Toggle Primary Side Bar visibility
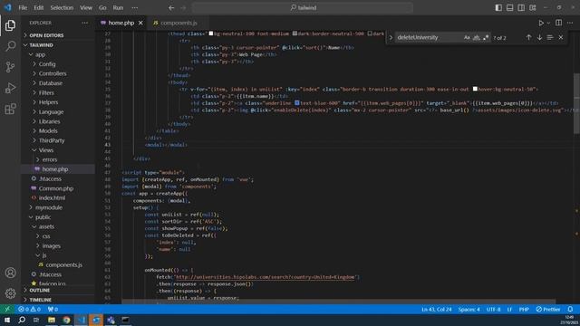The image size is (580, 326). click(498, 7)
